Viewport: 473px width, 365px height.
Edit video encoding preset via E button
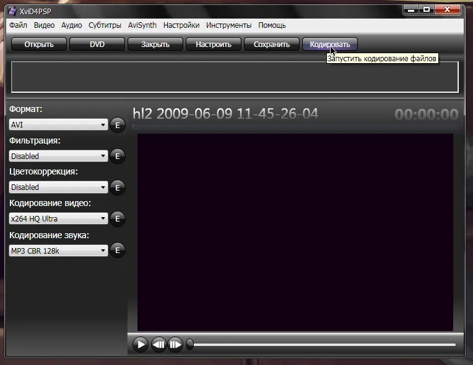click(117, 218)
